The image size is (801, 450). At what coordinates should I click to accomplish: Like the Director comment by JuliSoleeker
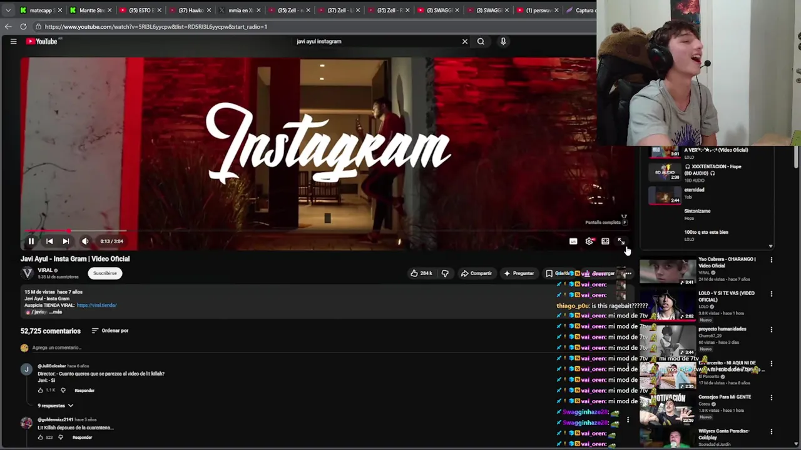[x=41, y=391]
